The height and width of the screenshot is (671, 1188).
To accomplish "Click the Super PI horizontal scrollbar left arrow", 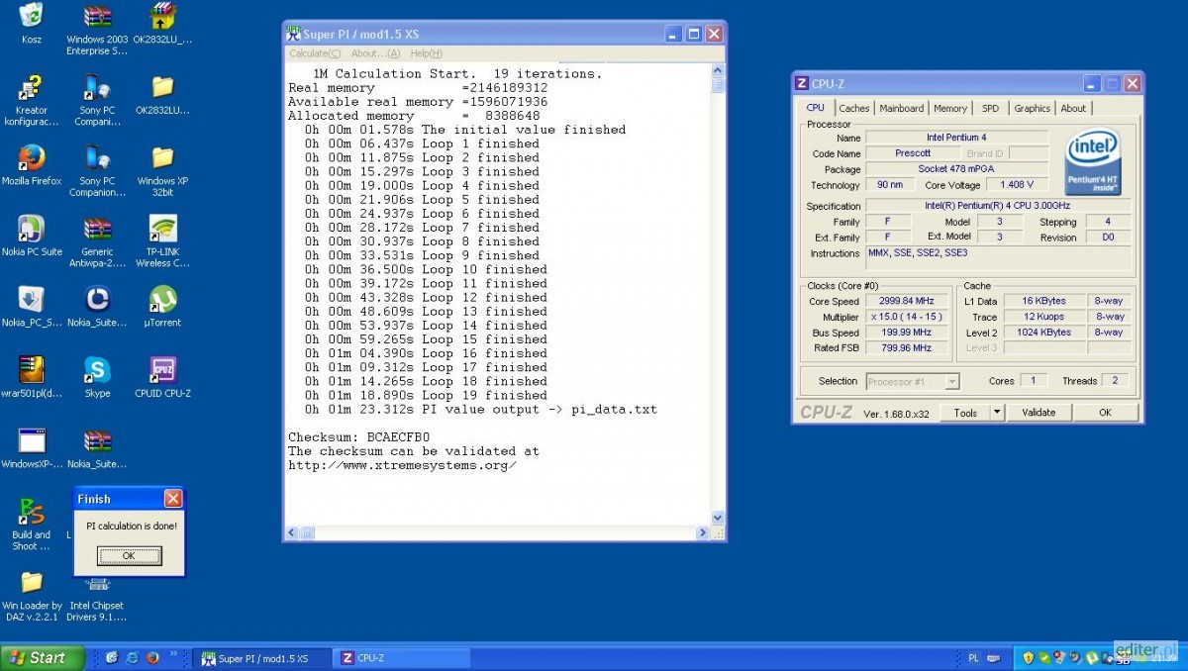I will pos(292,533).
